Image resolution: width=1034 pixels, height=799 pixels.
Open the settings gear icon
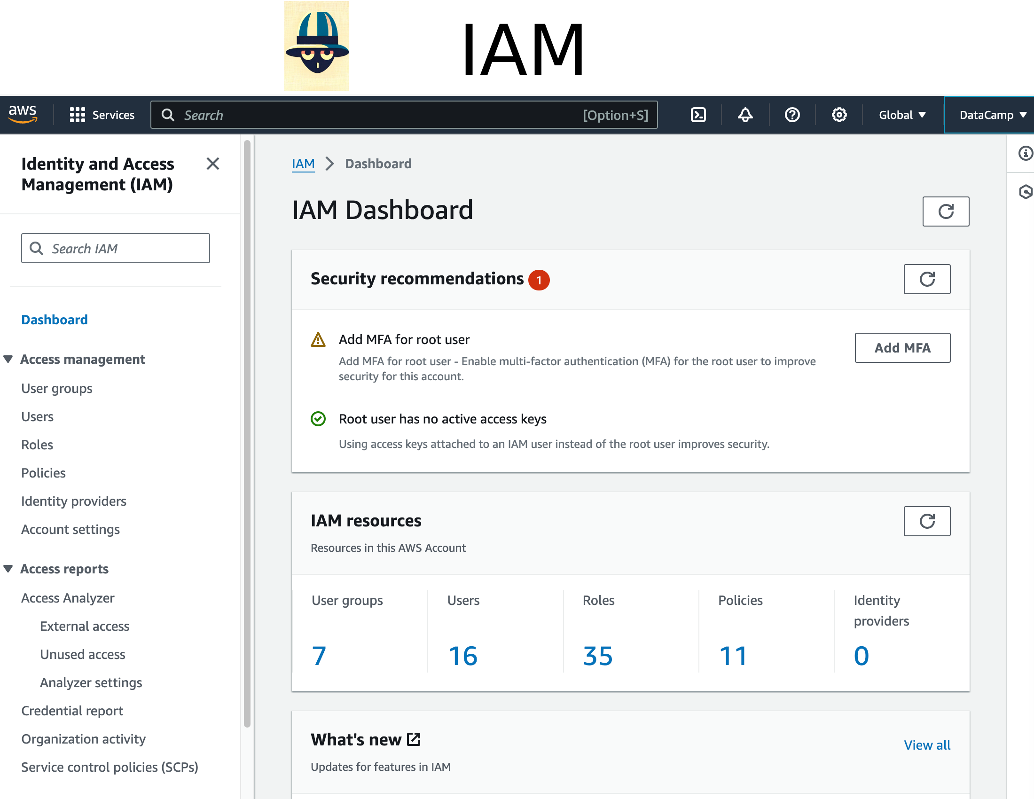point(839,115)
